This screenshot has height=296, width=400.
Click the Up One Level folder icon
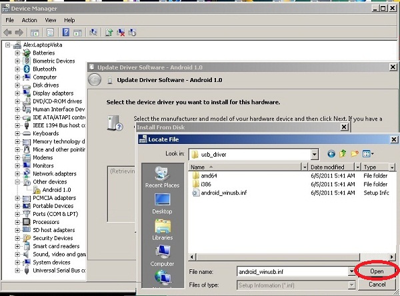click(343, 153)
